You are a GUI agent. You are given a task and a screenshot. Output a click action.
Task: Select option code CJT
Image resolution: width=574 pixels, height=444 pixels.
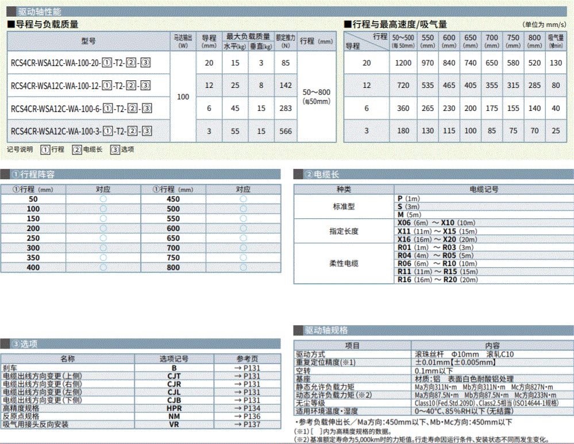click(174, 376)
